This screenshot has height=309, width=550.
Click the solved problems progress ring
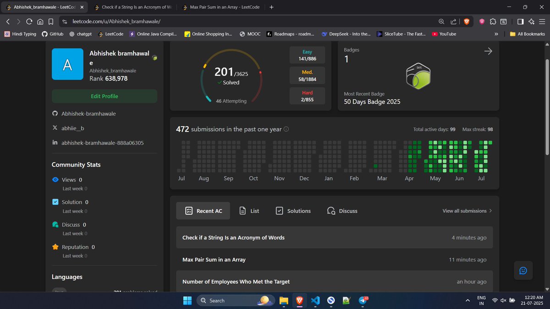click(x=231, y=76)
